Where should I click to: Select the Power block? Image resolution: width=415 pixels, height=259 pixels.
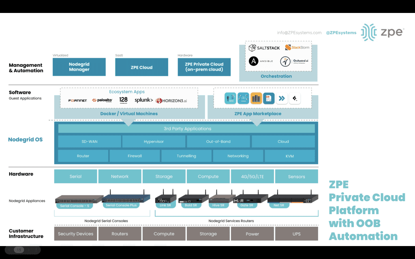pyautogui.click(x=252, y=234)
